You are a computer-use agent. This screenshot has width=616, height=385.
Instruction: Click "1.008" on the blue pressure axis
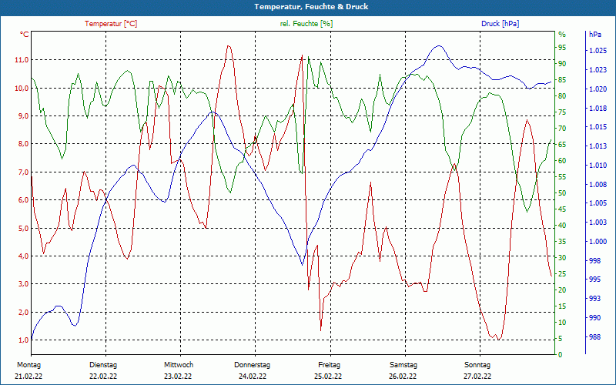coord(598,184)
